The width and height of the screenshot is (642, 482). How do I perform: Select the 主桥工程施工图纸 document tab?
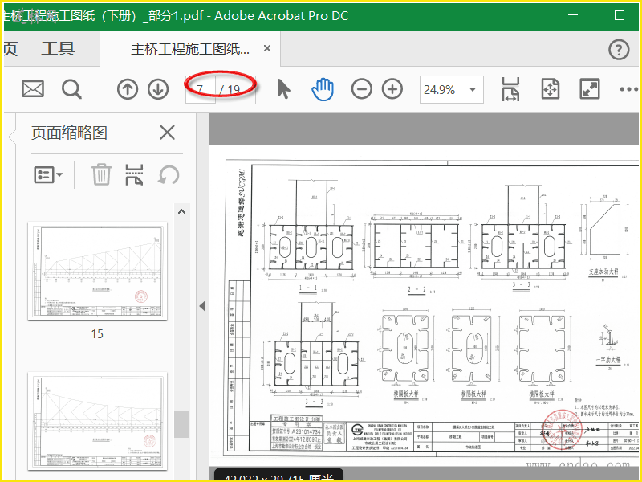pyautogui.click(x=190, y=49)
